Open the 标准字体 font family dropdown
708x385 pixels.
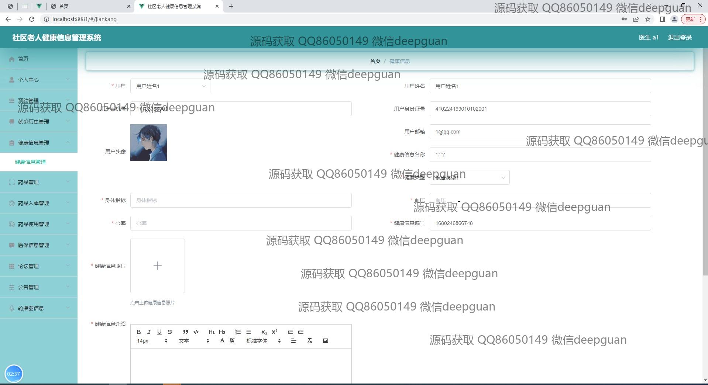(263, 341)
